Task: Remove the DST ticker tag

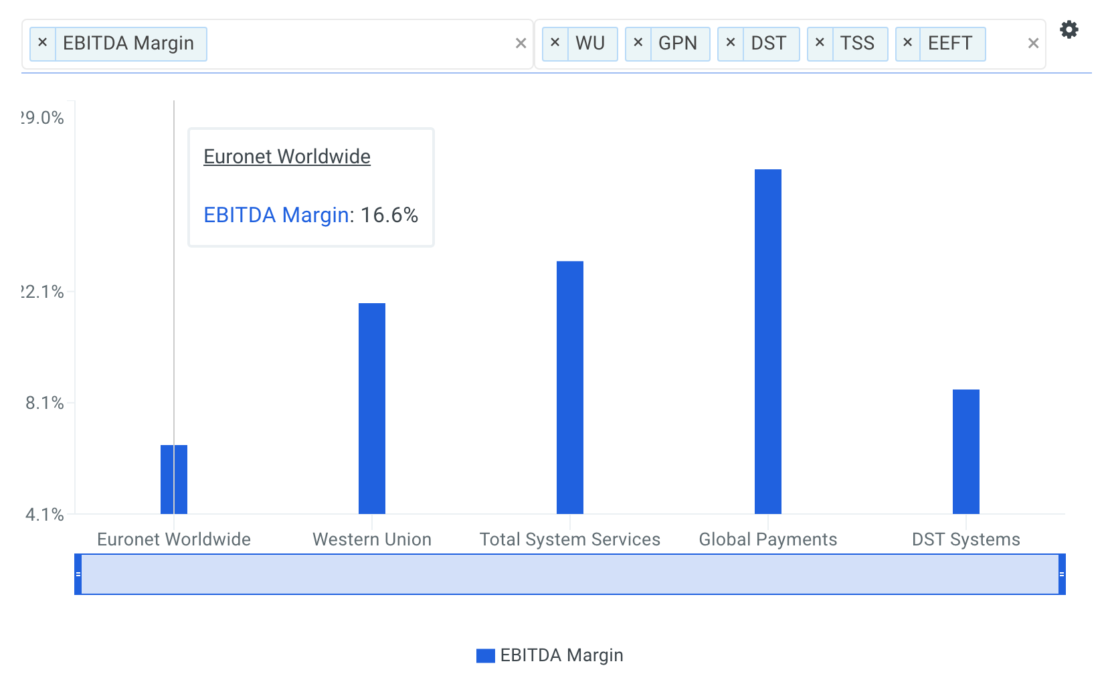Action: coord(730,43)
